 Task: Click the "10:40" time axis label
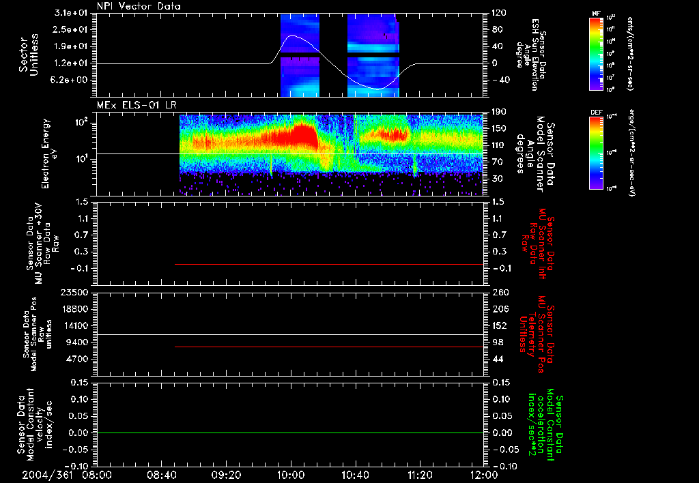coord(355,475)
